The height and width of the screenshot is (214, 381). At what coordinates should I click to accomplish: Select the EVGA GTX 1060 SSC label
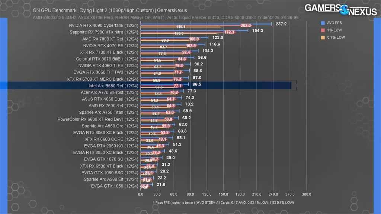coord(110,173)
